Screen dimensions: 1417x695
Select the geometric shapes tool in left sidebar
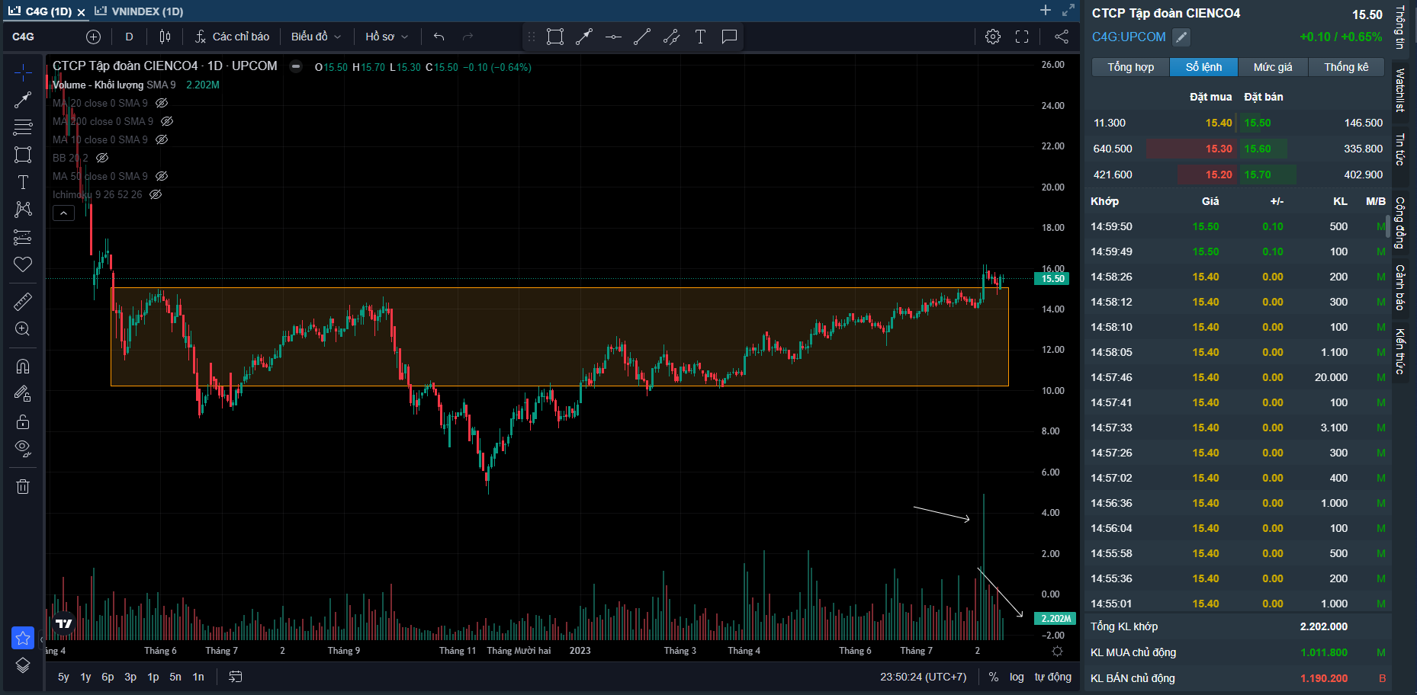tap(23, 155)
